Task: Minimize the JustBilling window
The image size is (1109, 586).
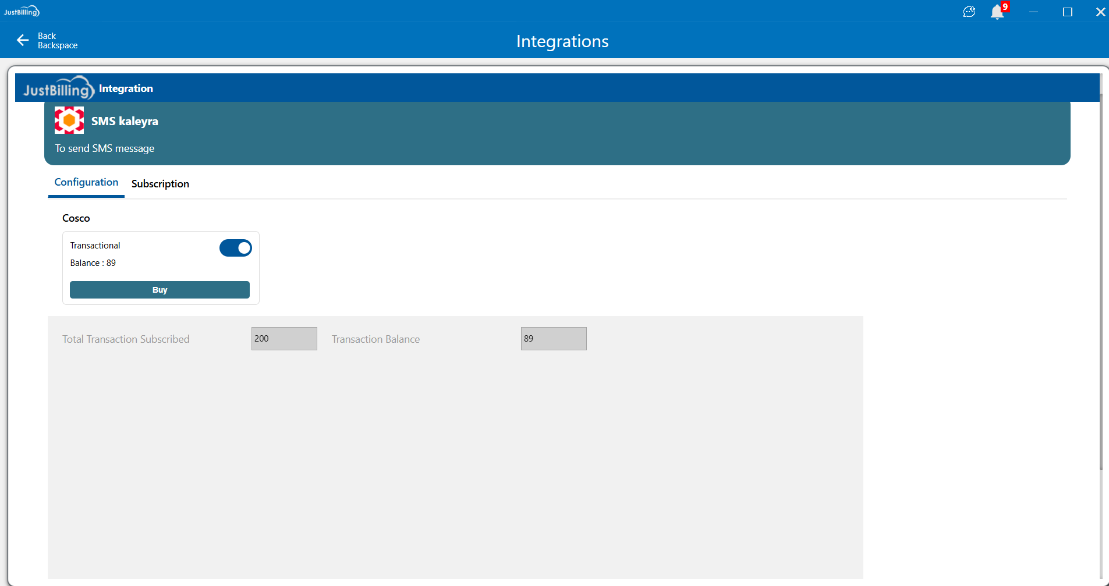Action: (x=1033, y=12)
